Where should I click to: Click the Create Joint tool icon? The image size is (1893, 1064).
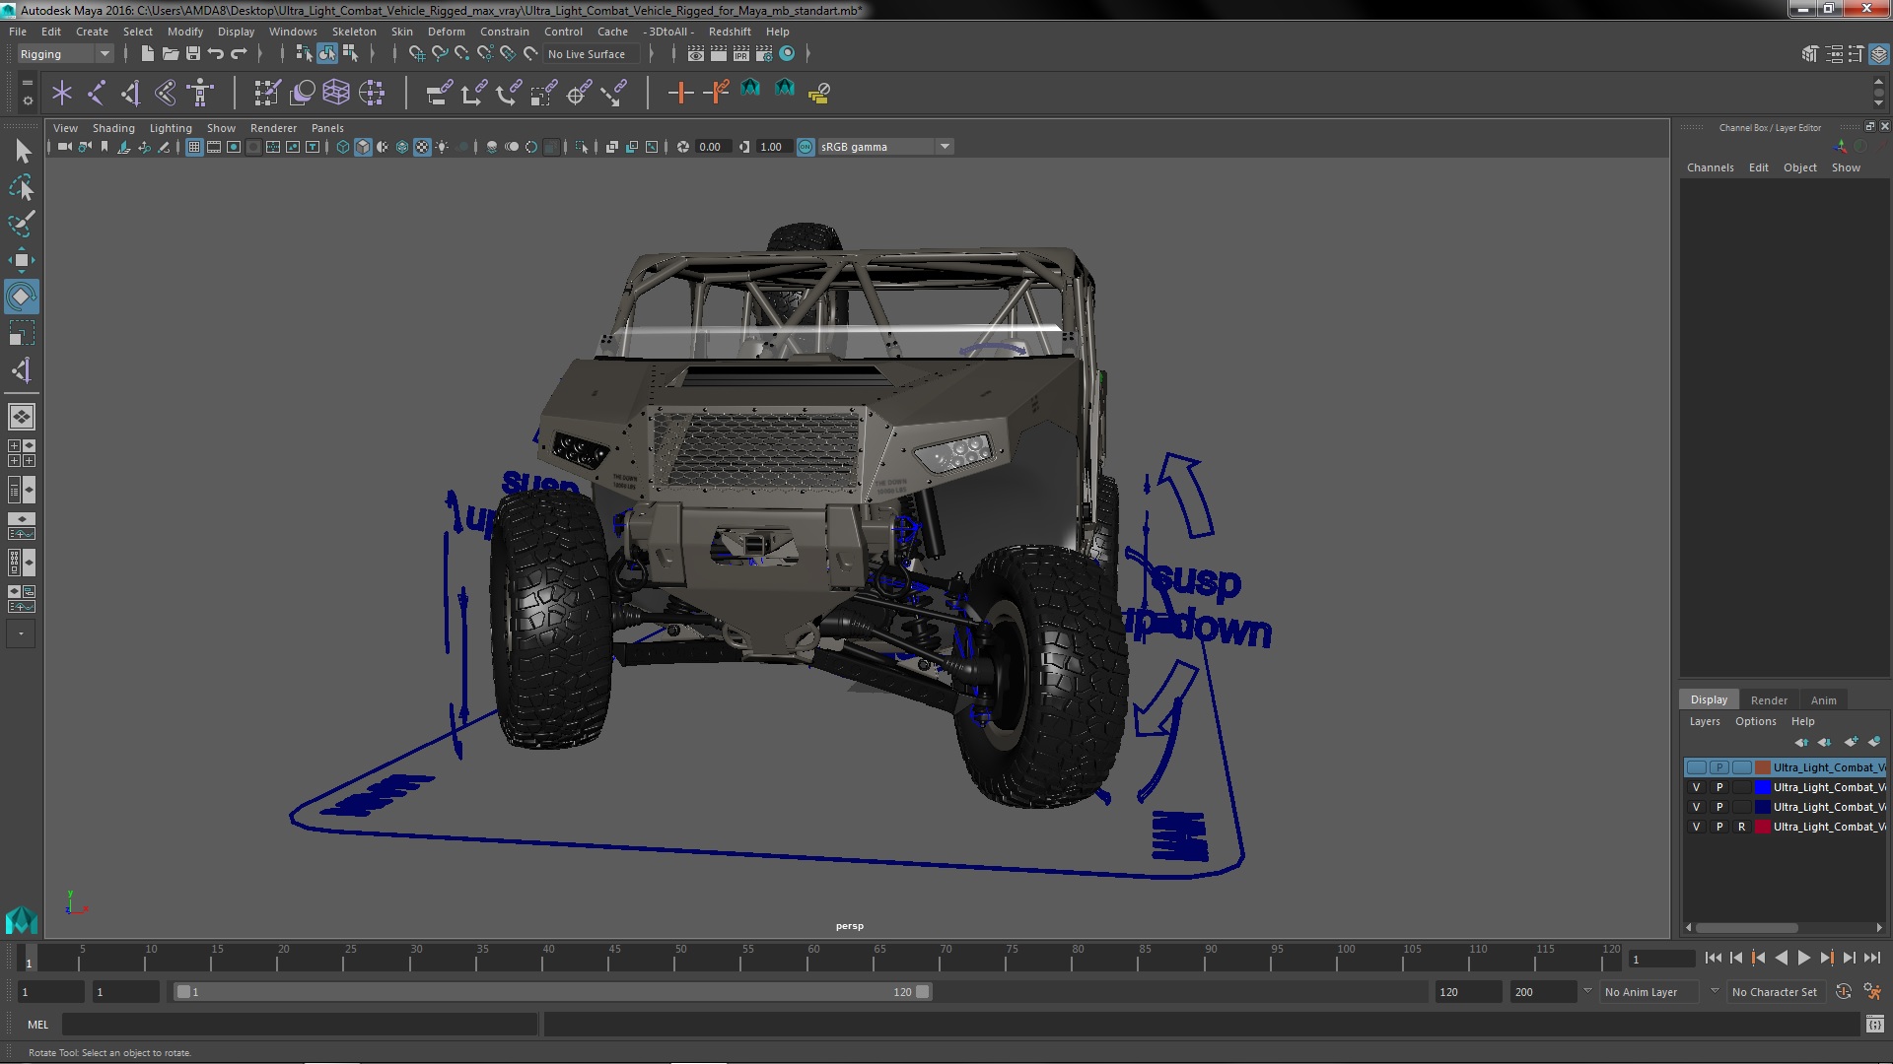[x=97, y=93]
